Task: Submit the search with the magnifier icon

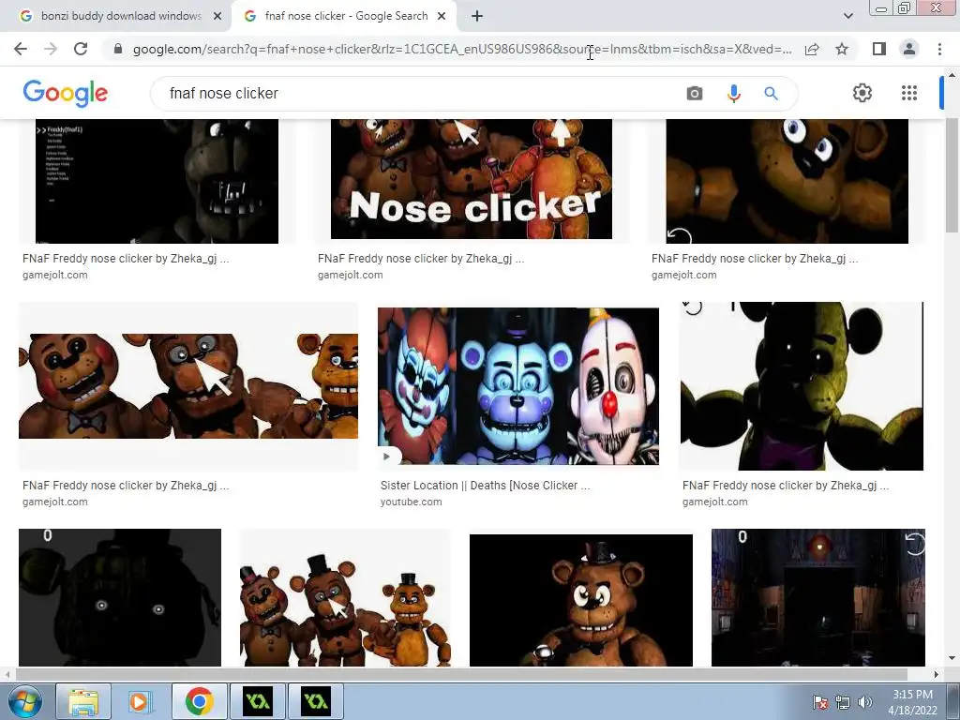Action: coord(771,93)
